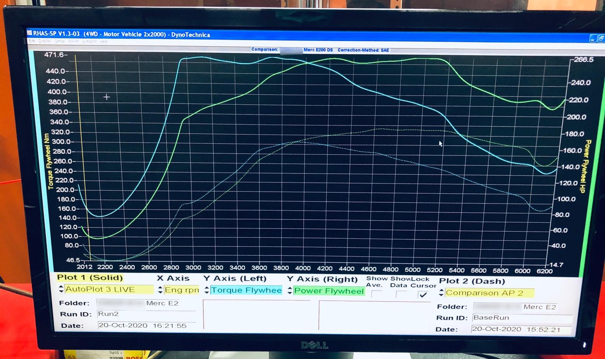Click the down arrow of X Axis selector

point(160,292)
